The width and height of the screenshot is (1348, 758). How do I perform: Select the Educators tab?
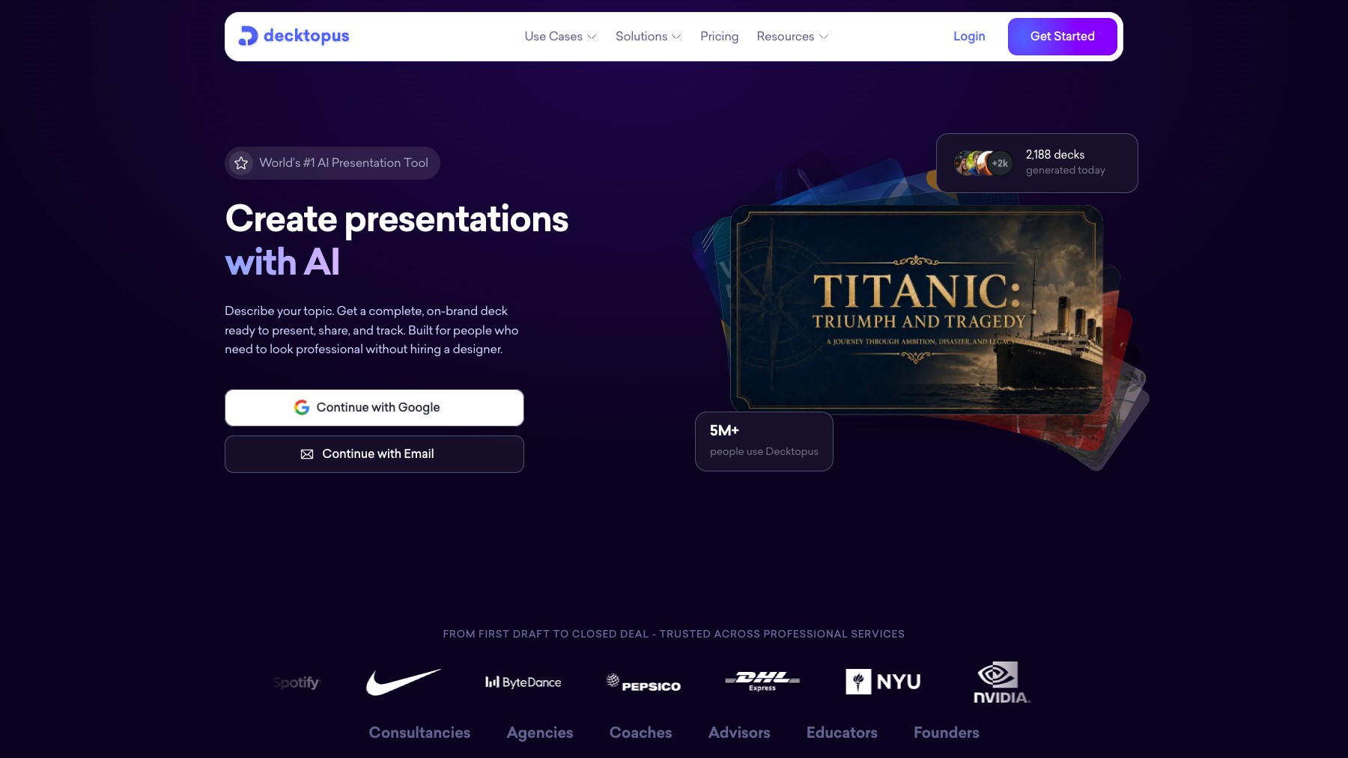pos(842,733)
